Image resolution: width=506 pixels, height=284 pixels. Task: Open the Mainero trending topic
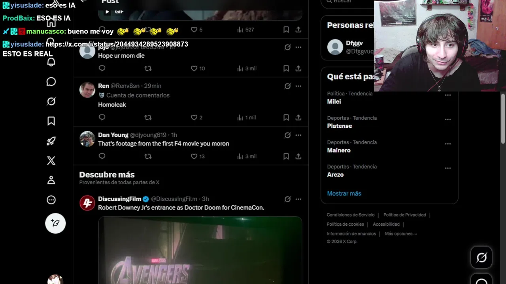pyautogui.click(x=339, y=150)
